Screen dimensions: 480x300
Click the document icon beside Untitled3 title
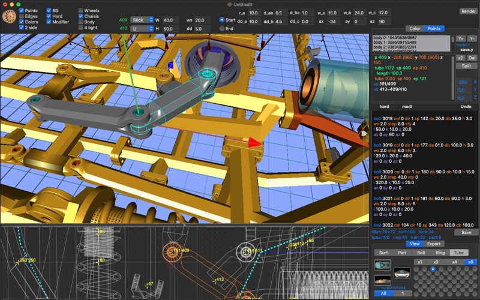coord(230,4)
